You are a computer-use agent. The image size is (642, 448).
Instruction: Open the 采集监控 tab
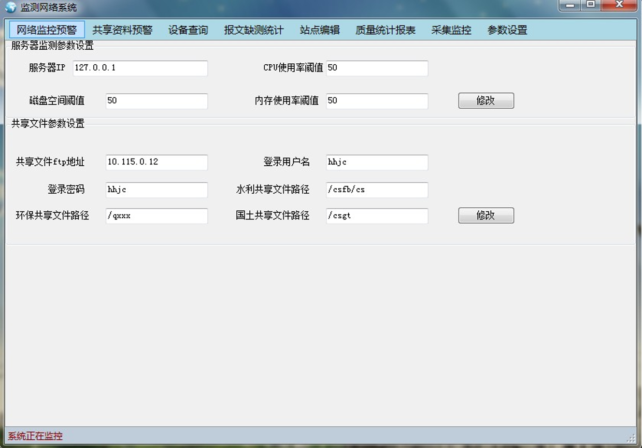[x=451, y=30]
